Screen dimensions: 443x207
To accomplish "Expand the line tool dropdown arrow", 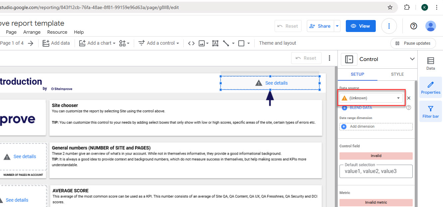I will 233,43.
